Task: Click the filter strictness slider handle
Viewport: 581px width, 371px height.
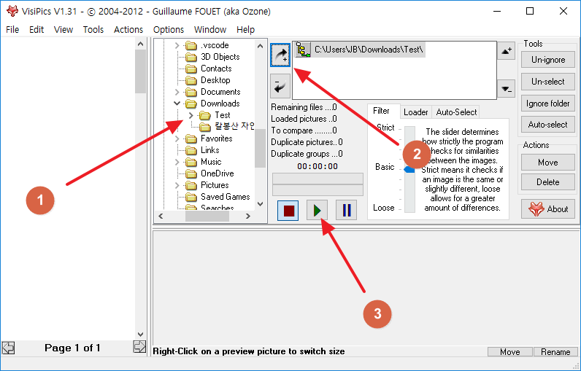Action: point(409,169)
